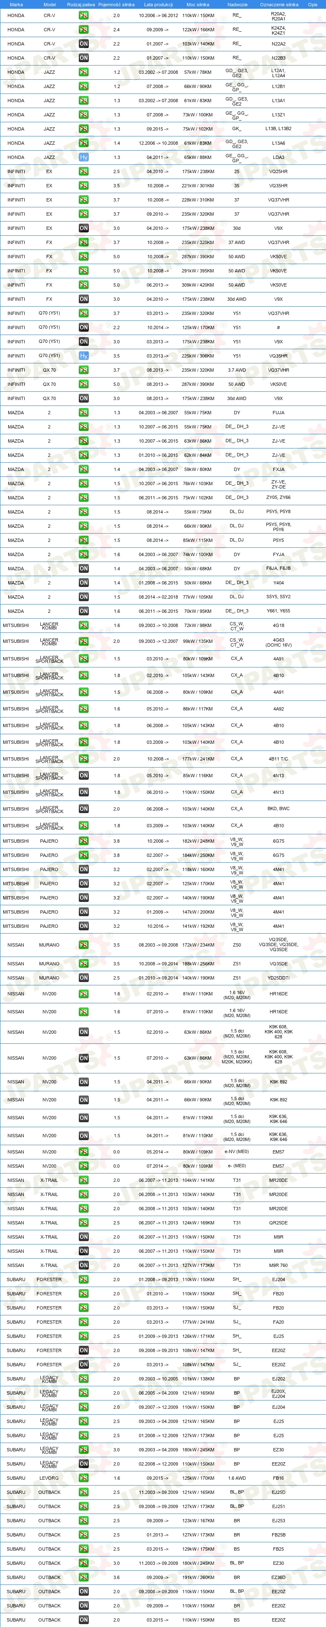Viewport: 326px width, 1627px height.
Task: Select body cell '1.6 AWD'
Action: tap(236, 1478)
